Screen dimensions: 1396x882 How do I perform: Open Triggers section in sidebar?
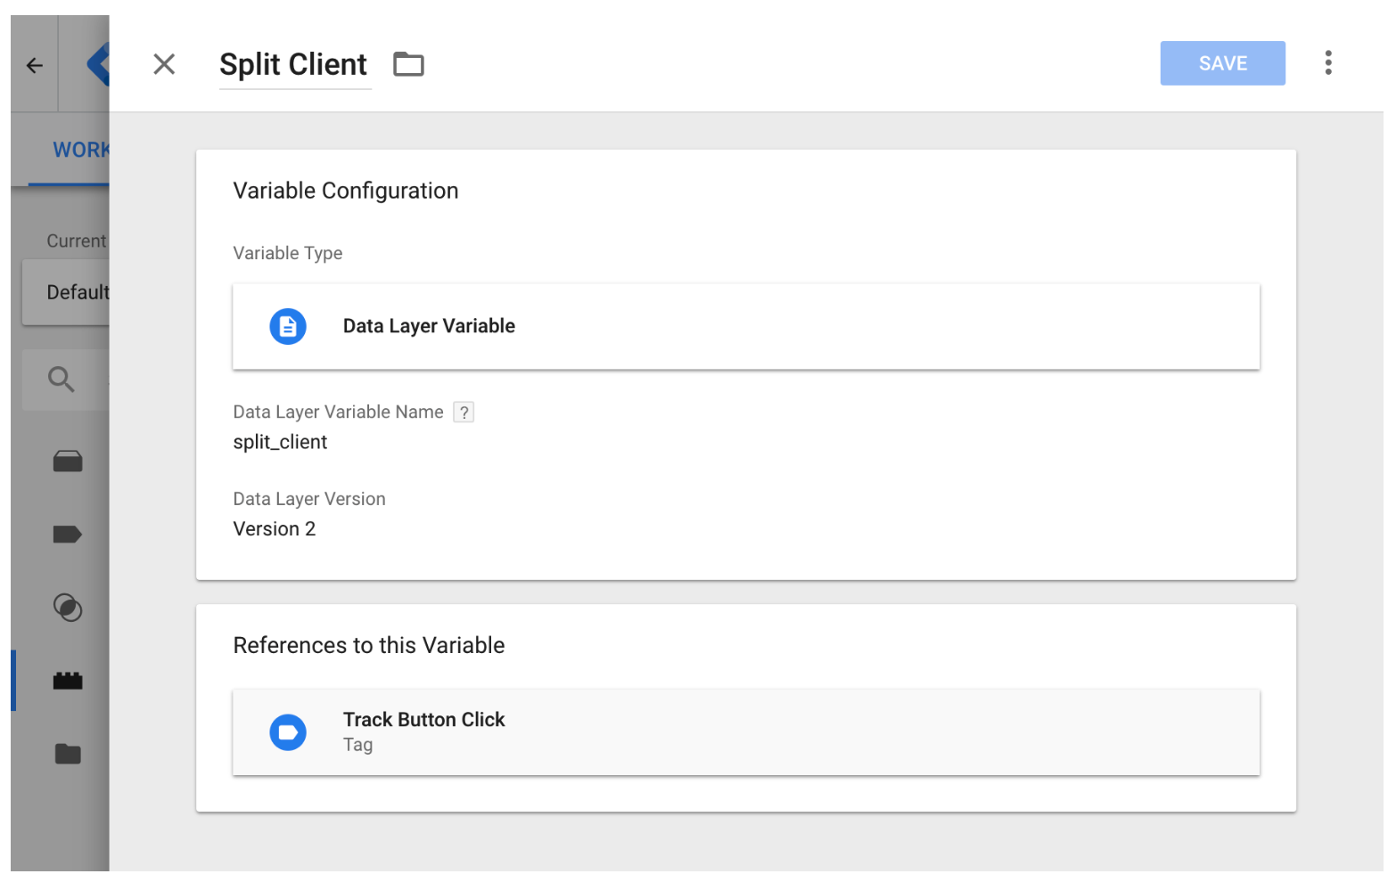(x=68, y=608)
